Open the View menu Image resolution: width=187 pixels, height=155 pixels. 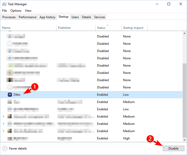tap(28, 11)
